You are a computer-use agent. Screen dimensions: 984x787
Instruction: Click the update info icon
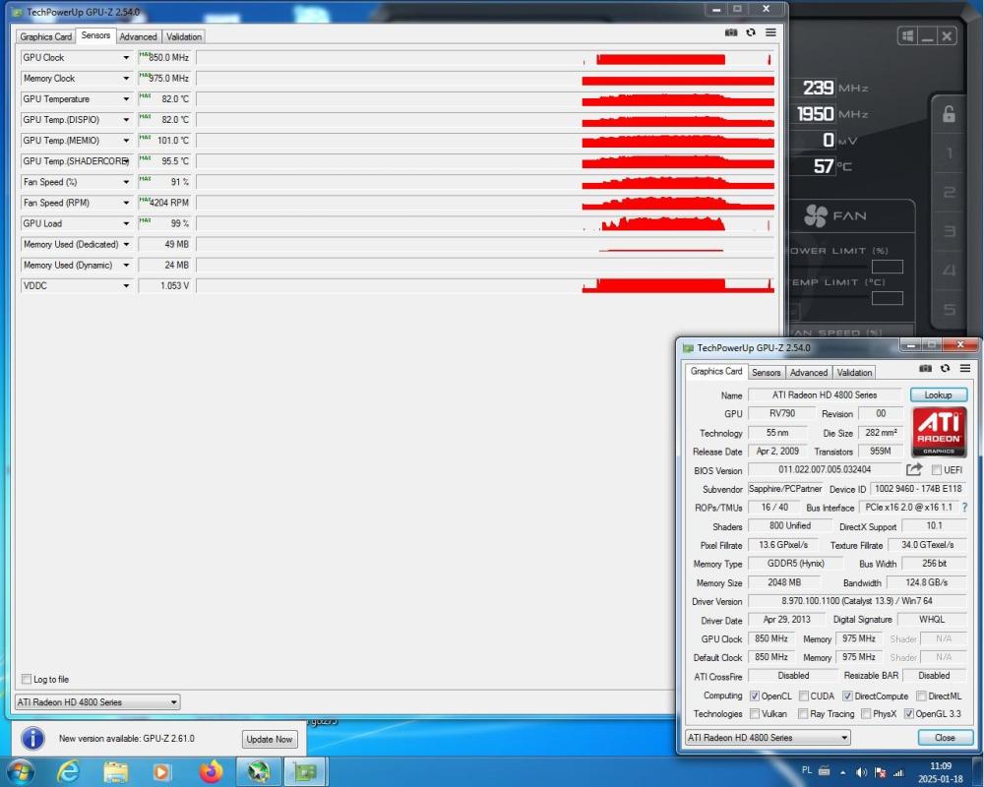point(32,739)
